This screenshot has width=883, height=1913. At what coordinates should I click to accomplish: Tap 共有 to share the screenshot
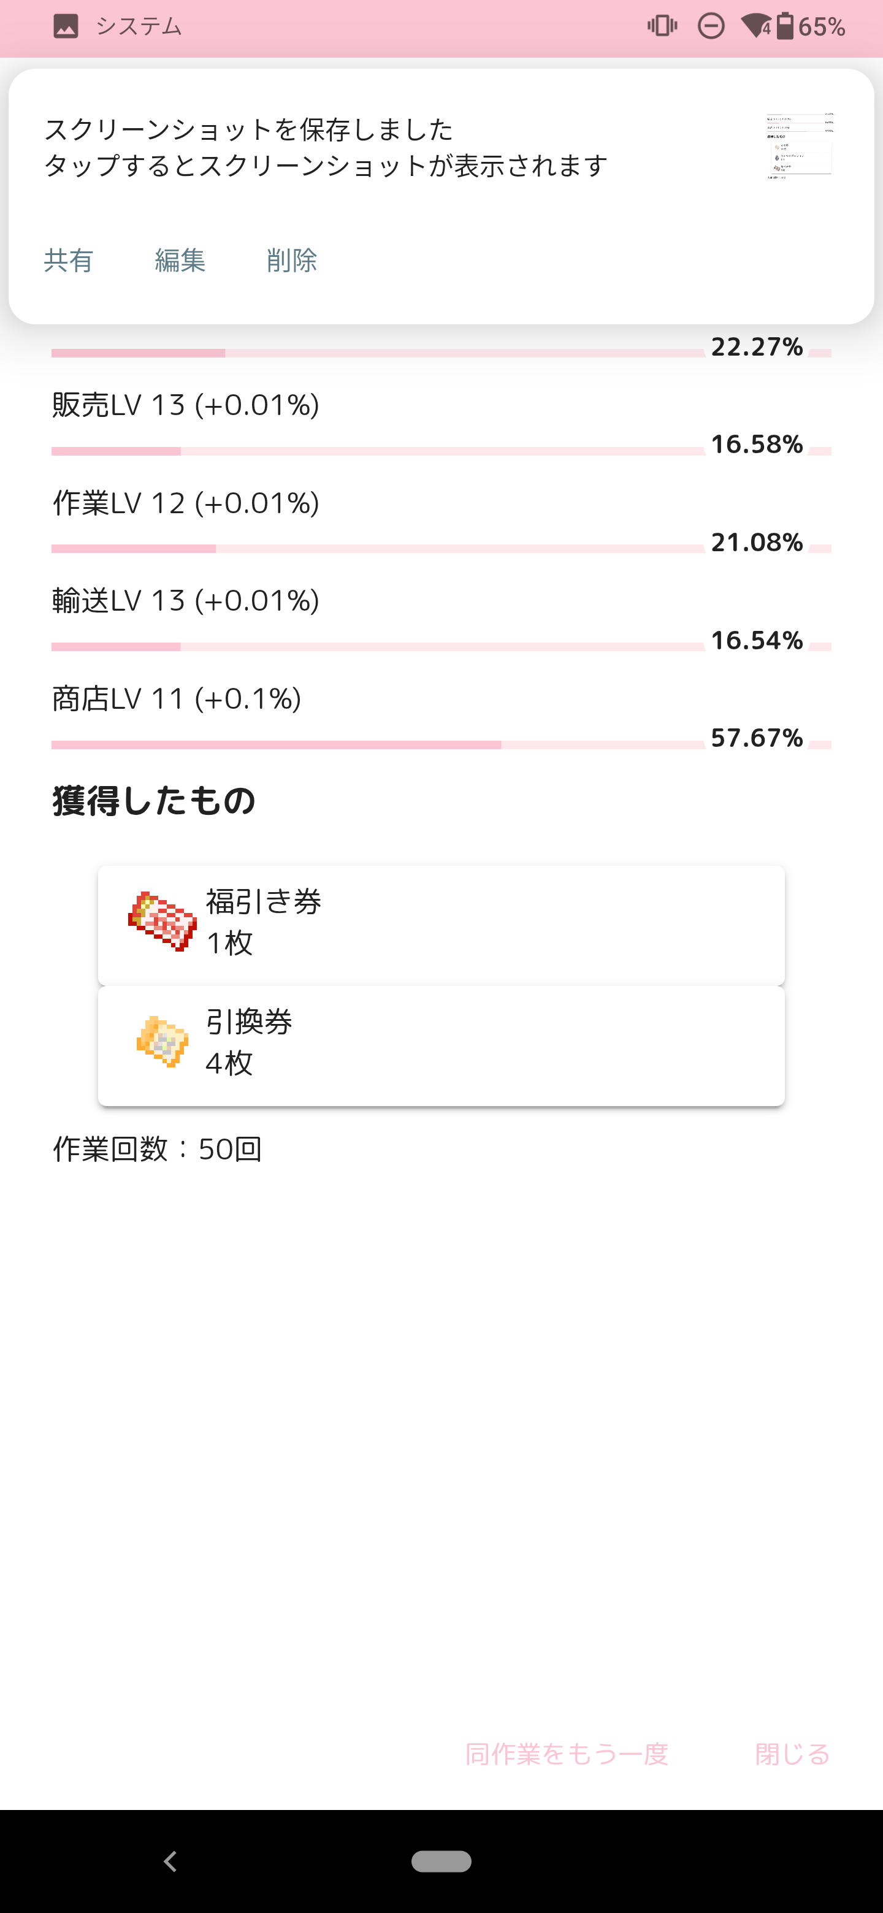point(68,261)
